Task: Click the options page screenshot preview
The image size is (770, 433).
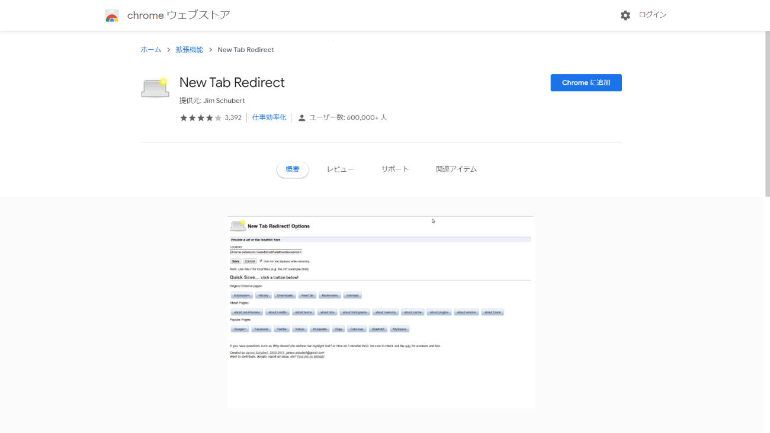Action: (381, 312)
